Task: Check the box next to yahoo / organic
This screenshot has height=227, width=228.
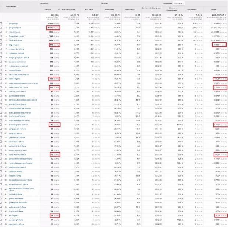Action: [x=2, y=78]
